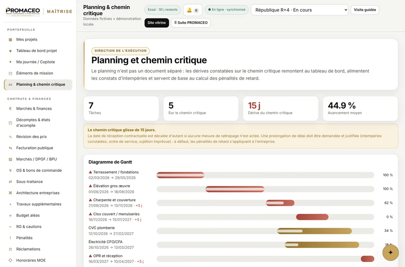Go to Travaux supplémentaires
The height and width of the screenshot is (267, 405).
[38, 204]
